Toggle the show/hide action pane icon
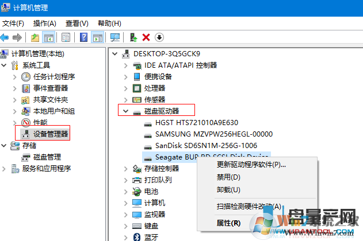Screen dimensions: 363x241 [98, 37]
